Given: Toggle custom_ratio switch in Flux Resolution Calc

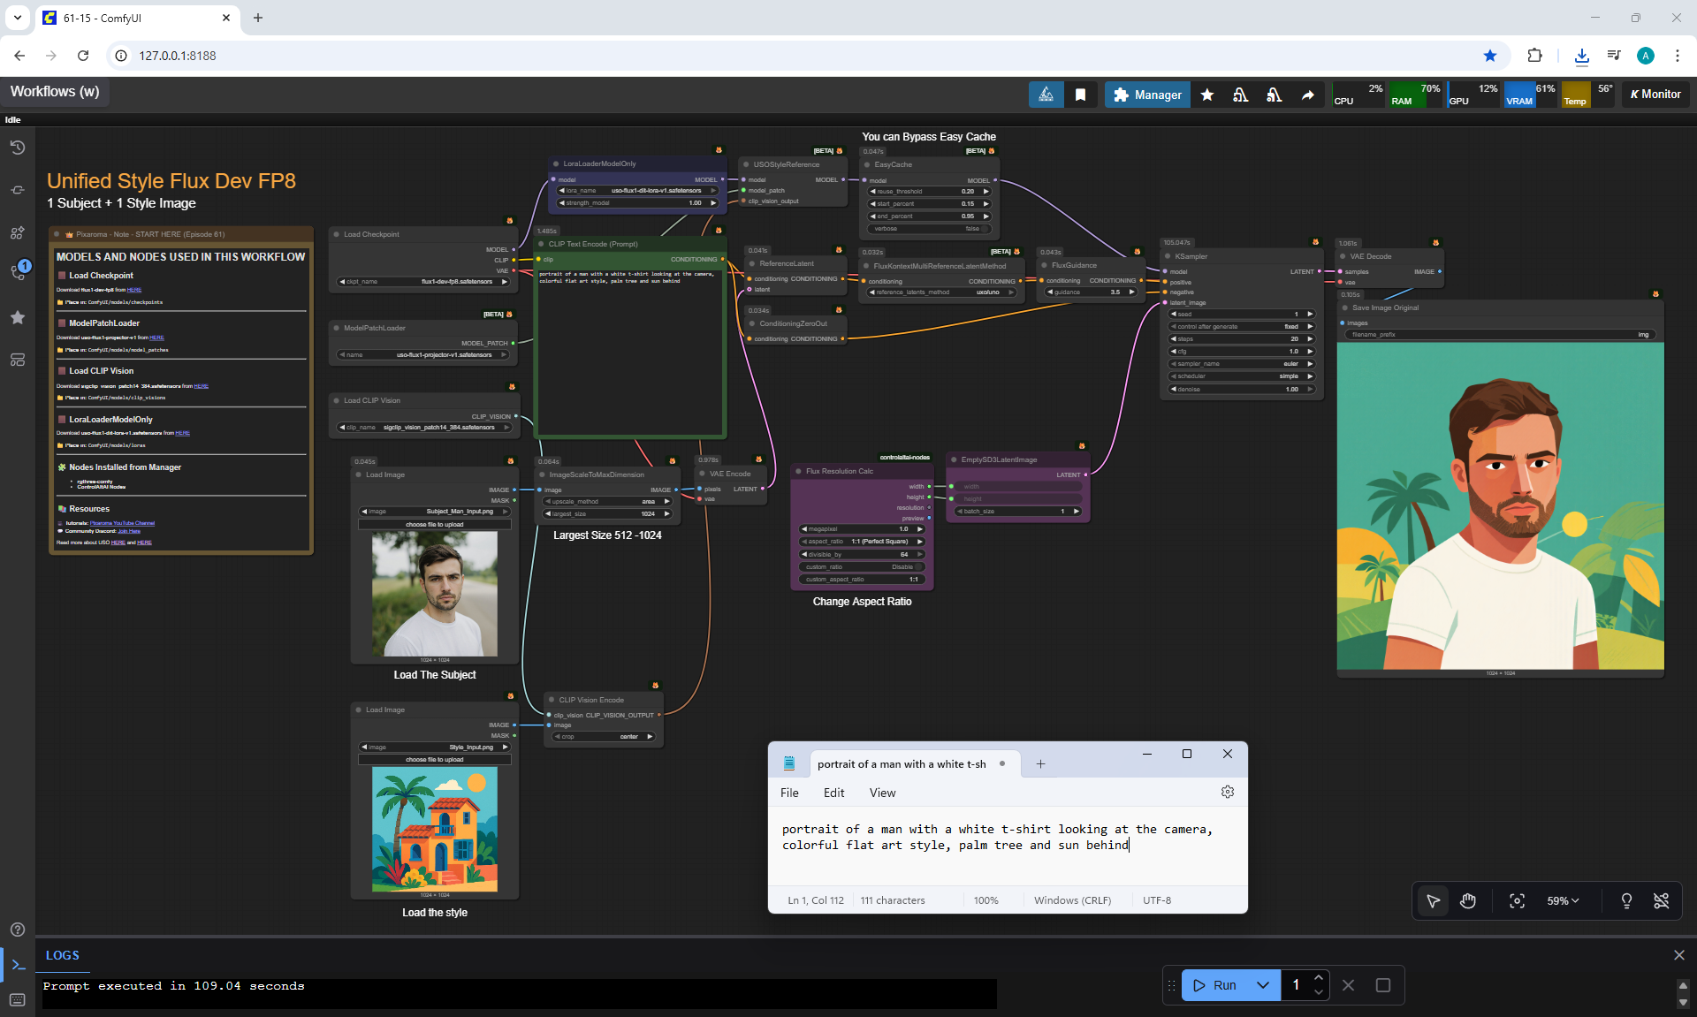Looking at the screenshot, I should coord(919,566).
